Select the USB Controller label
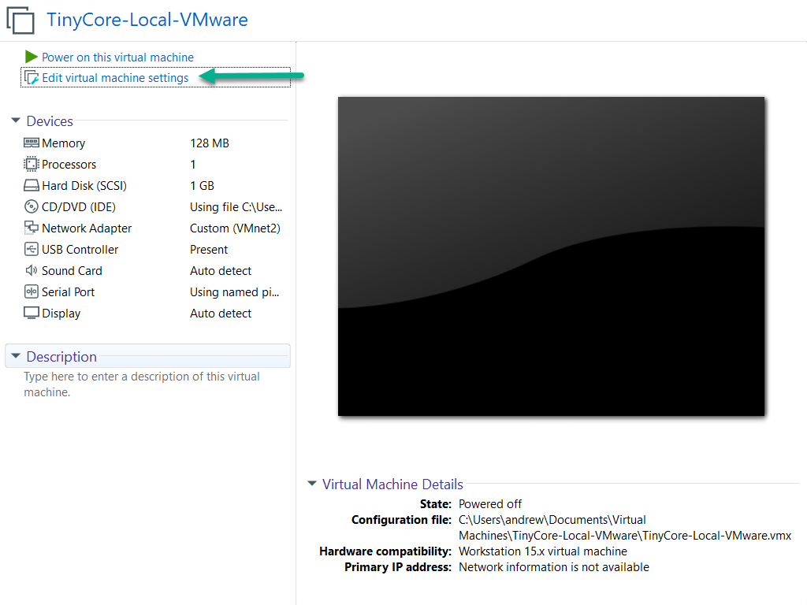Screen dimensions: 807x605 point(80,250)
